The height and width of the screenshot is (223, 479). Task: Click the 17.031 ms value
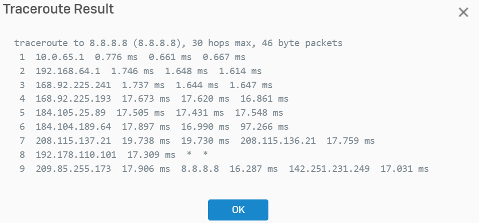pyautogui.click(x=405, y=169)
